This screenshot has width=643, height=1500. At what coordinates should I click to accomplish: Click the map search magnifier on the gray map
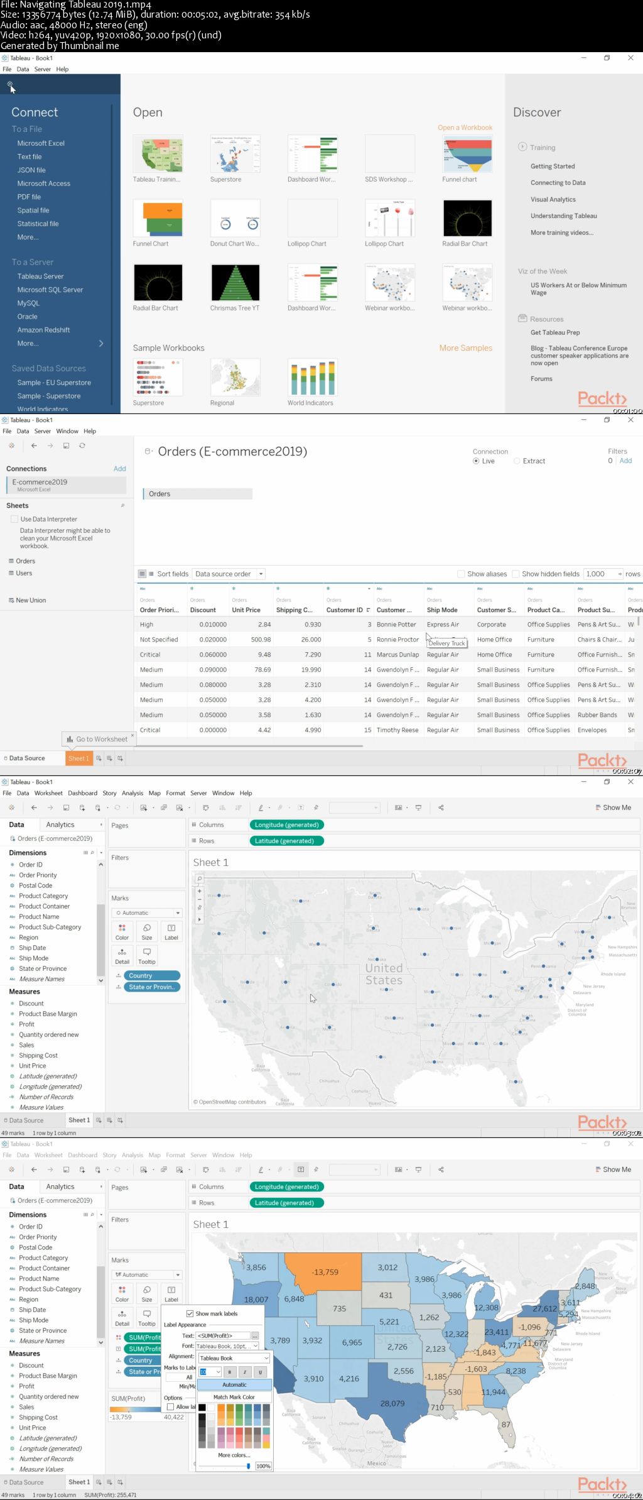point(200,879)
